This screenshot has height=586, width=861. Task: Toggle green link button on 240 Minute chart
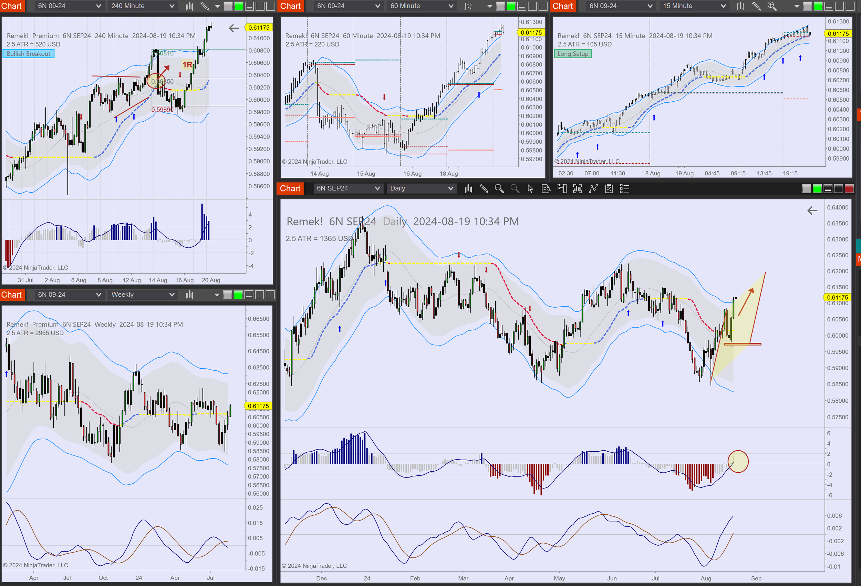(239, 6)
